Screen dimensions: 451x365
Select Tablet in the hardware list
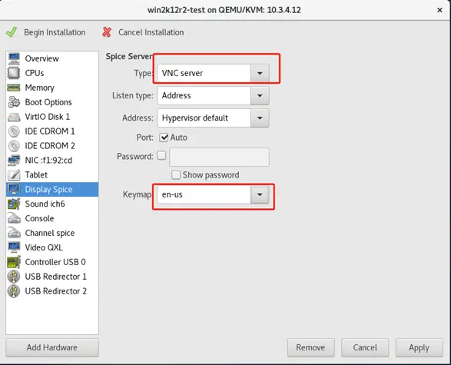(x=52, y=175)
